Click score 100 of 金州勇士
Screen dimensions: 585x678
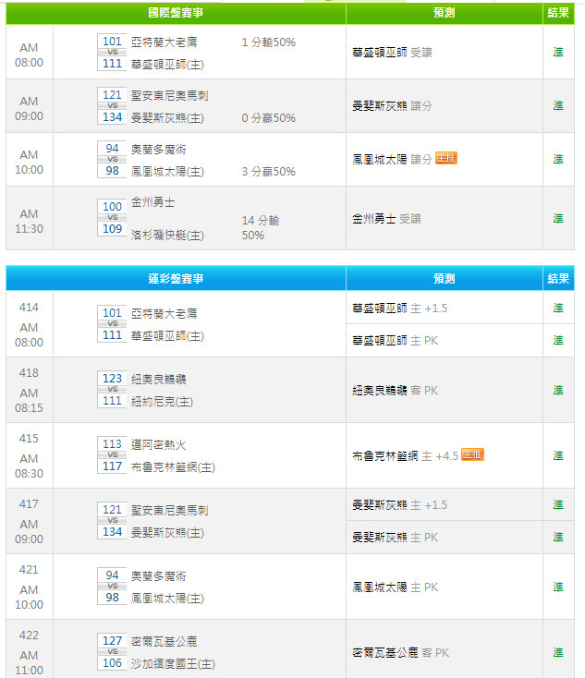[112, 207]
